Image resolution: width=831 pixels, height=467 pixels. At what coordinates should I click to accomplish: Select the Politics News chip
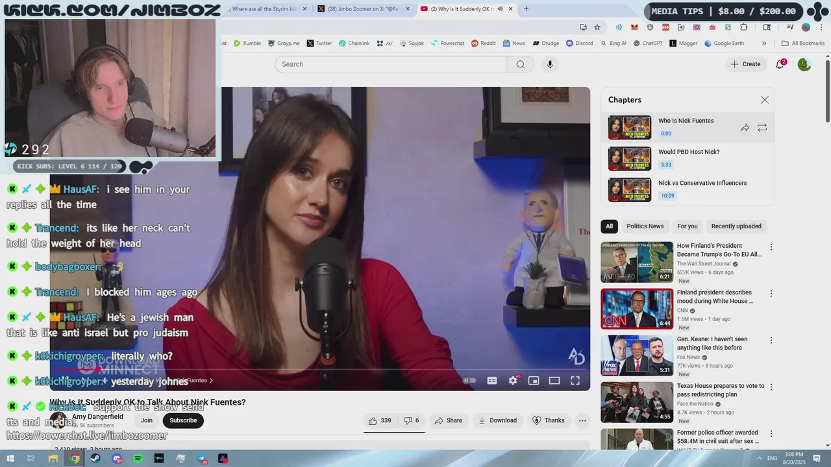645,226
